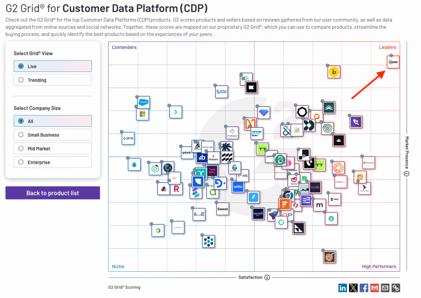Share the grid on LinkedIn
Image resolution: width=421 pixels, height=298 pixels.
pyautogui.click(x=342, y=288)
